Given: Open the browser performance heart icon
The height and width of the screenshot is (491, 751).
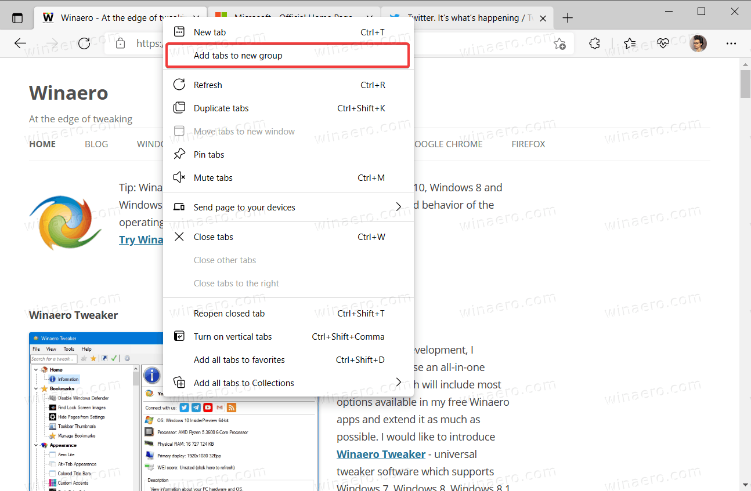Looking at the screenshot, I should pyautogui.click(x=663, y=43).
